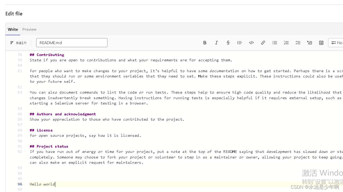Apply bold formatting from toolbar
The image size is (343, 192).
tap(205, 43)
